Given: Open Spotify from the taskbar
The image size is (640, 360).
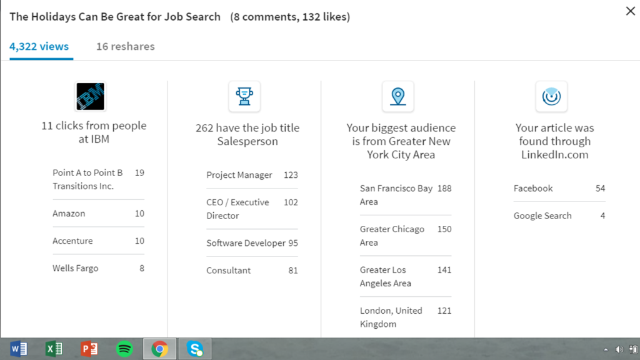Looking at the screenshot, I should 124,349.
